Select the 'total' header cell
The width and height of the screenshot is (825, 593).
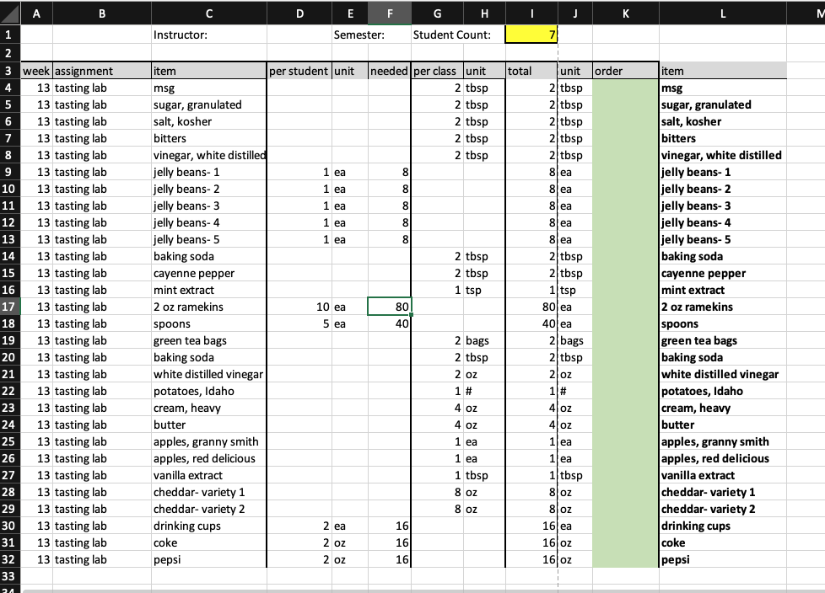[531, 71]
